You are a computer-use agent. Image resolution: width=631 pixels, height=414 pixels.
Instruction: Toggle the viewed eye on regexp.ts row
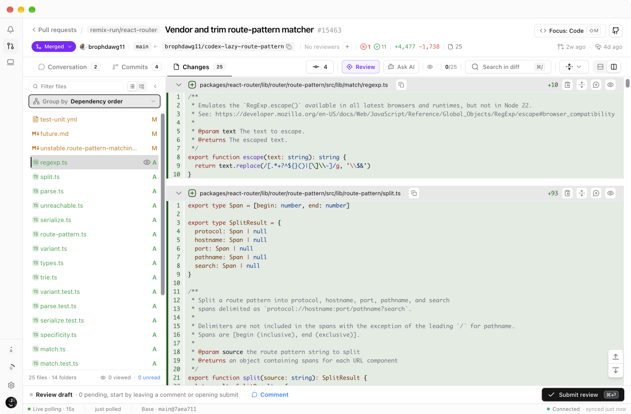(x=147, y=163)
